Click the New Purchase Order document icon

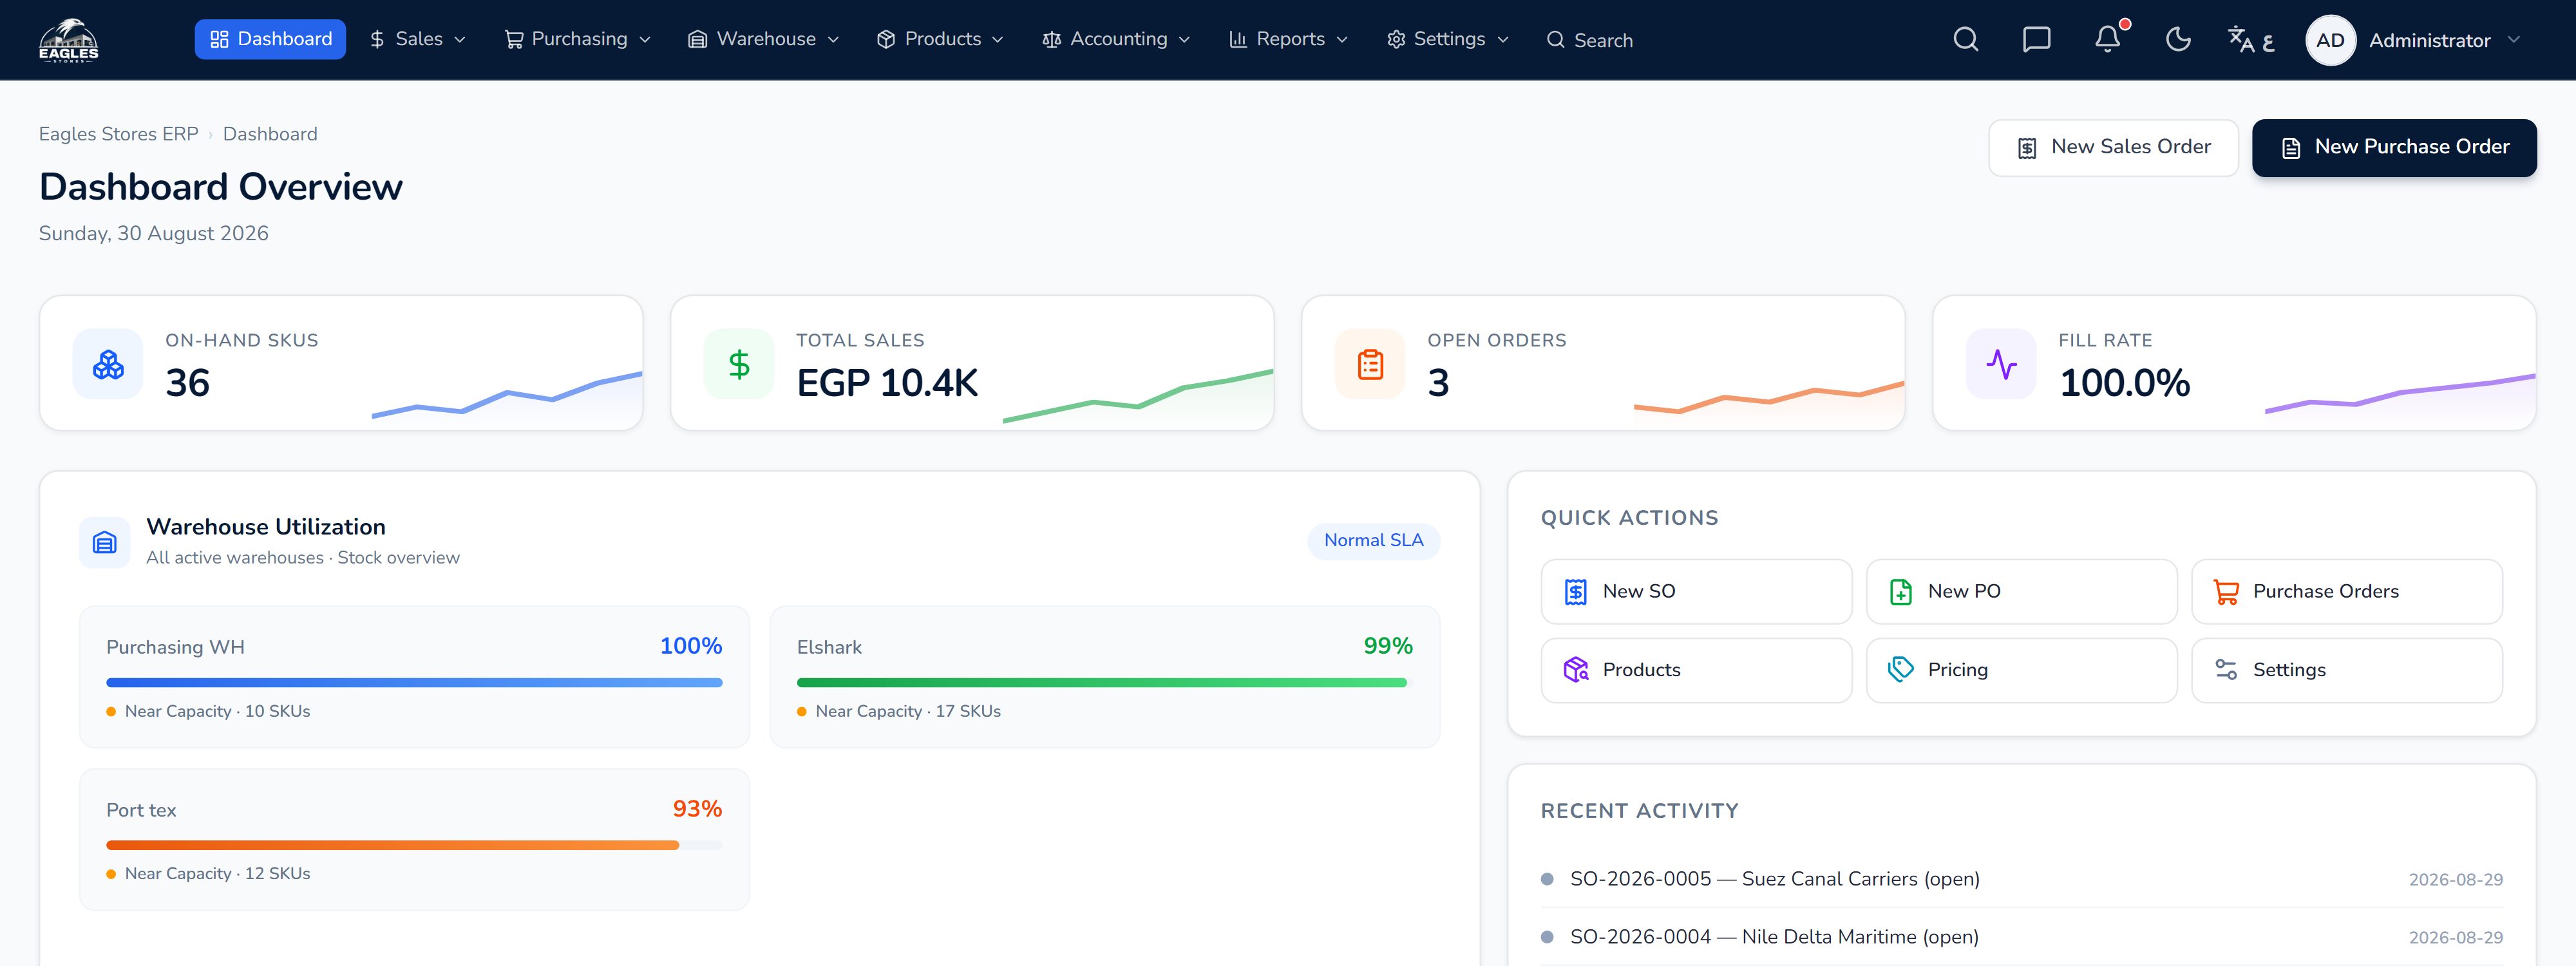click(2291, 148)
